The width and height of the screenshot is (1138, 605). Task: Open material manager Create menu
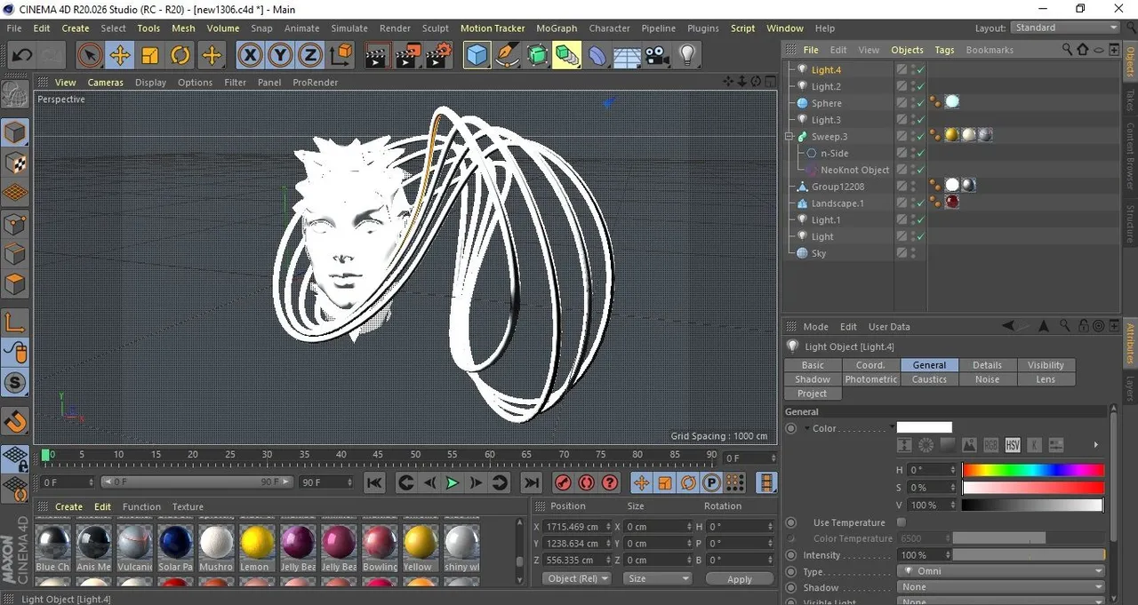point(68,506)
